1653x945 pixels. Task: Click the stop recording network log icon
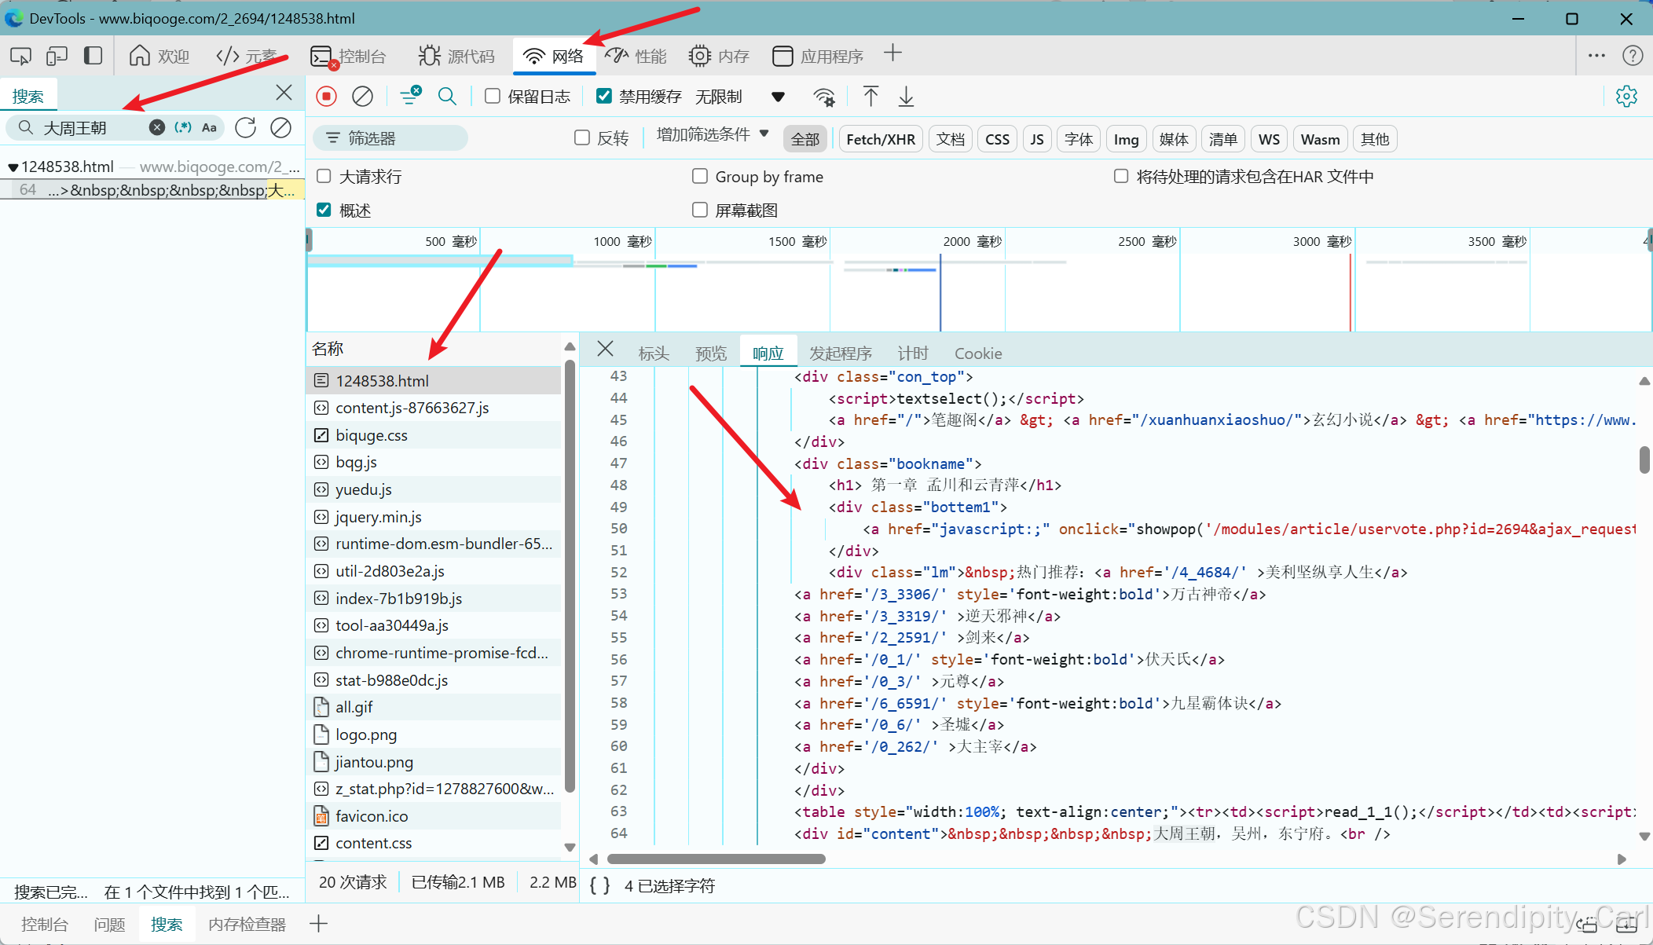click(326, 96)
